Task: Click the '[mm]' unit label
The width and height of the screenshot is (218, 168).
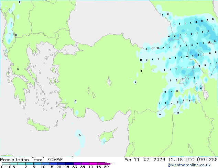Action: [38, 160]
